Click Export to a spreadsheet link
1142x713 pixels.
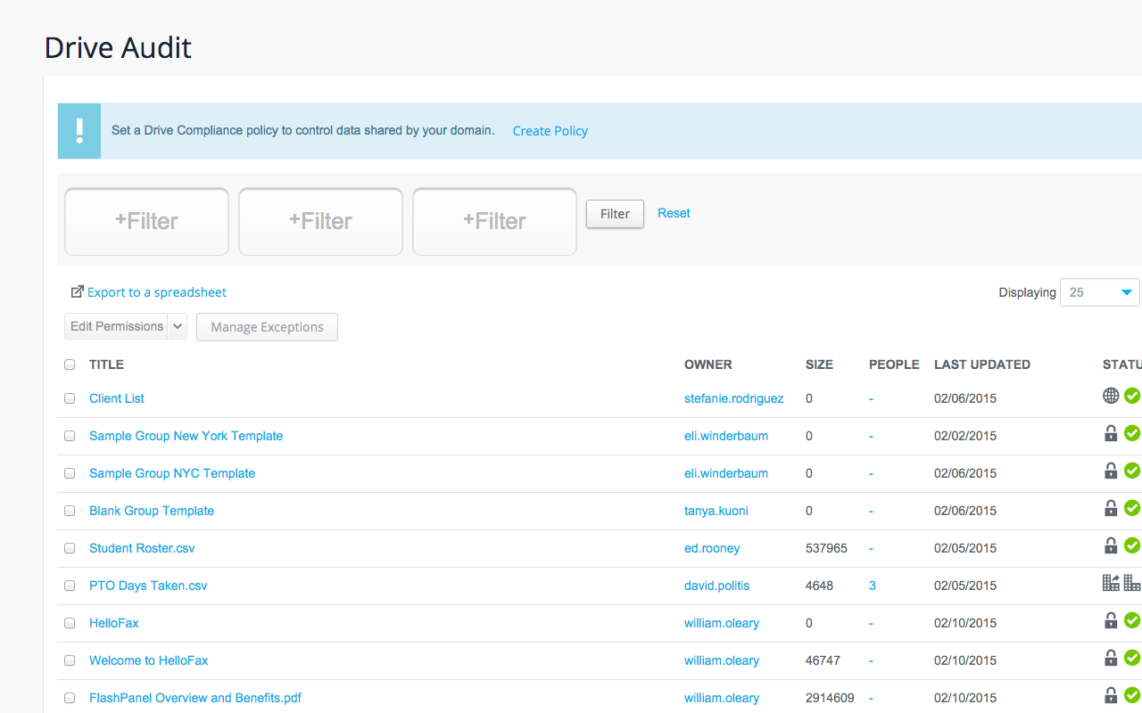157,292
